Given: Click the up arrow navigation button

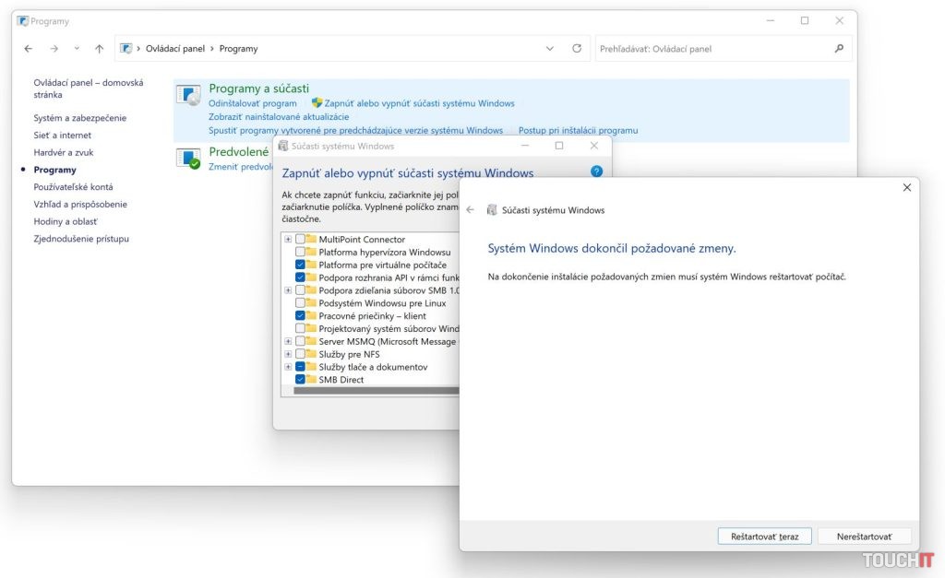Looking at the screenshot, I should (x=99, y=49).
